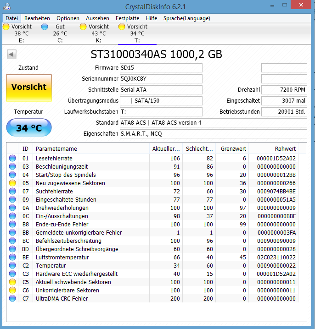Click the Schnittstelle field Serial ATA

[161, 90]
